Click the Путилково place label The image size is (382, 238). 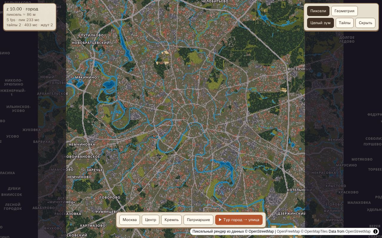pos(92,35)
